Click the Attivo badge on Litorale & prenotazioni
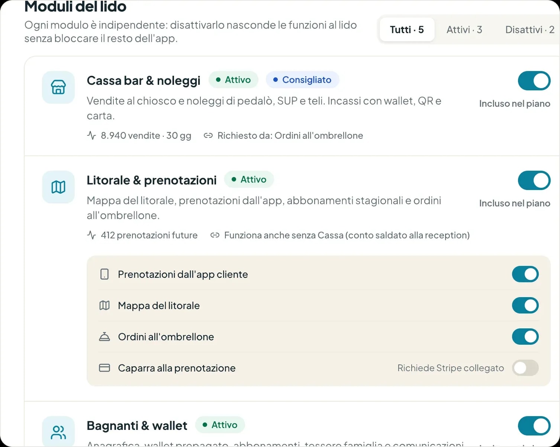 point(249,179)
